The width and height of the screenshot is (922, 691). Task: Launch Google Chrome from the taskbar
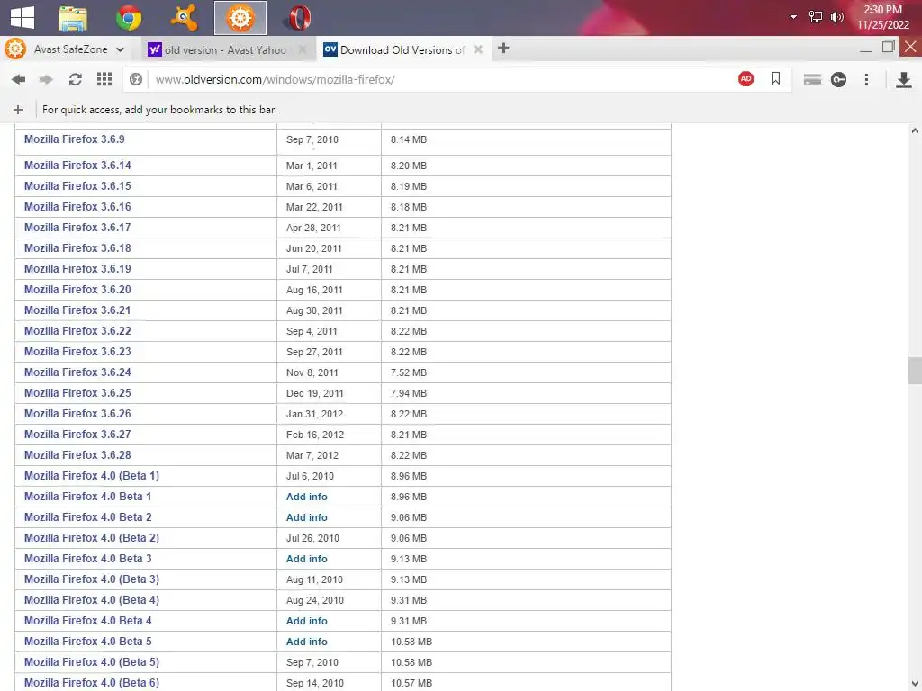128,18
